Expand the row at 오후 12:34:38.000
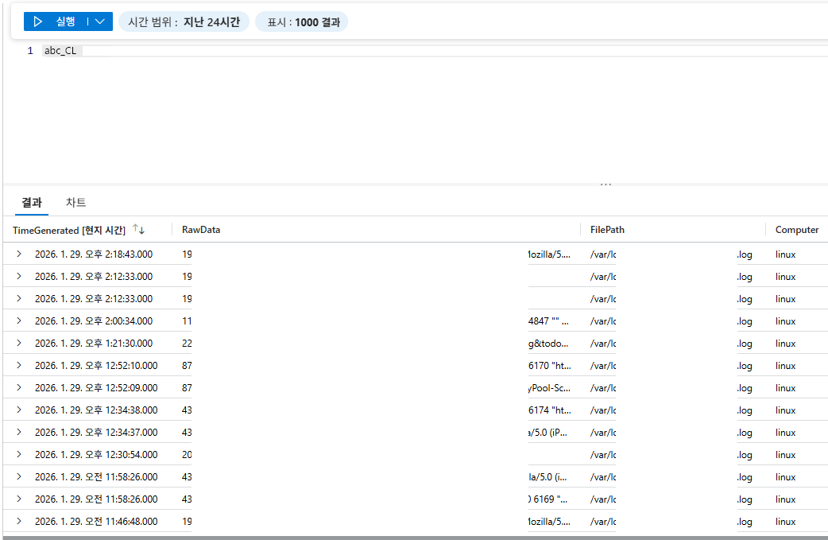This screenshot has height=540, width=828. (19, 410)
